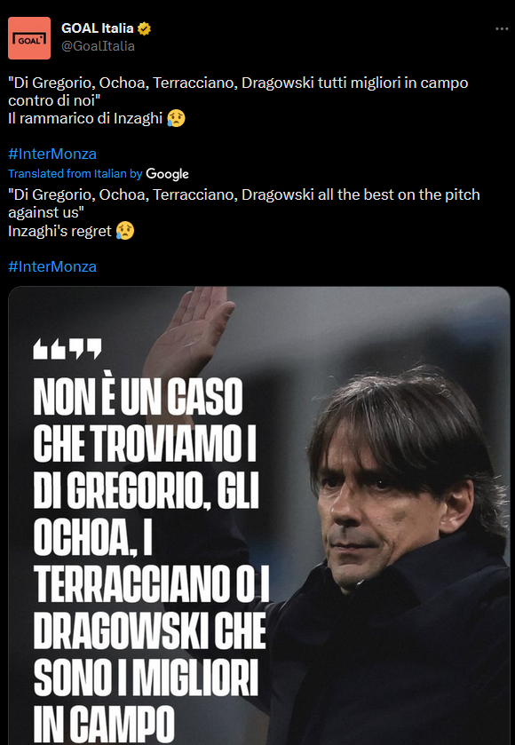Click the "Inzaghi's regret" translated line
This screenshot has width=515, height=745.
(59, 231)
